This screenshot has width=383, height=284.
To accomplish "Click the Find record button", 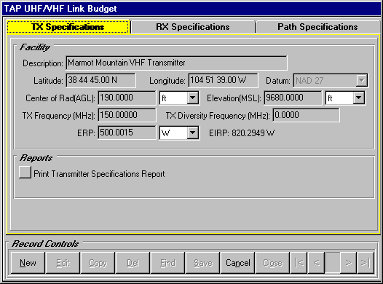I will (x=167, y=263).
